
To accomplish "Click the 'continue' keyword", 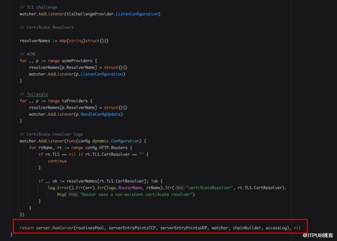I will tap(57, 161).
